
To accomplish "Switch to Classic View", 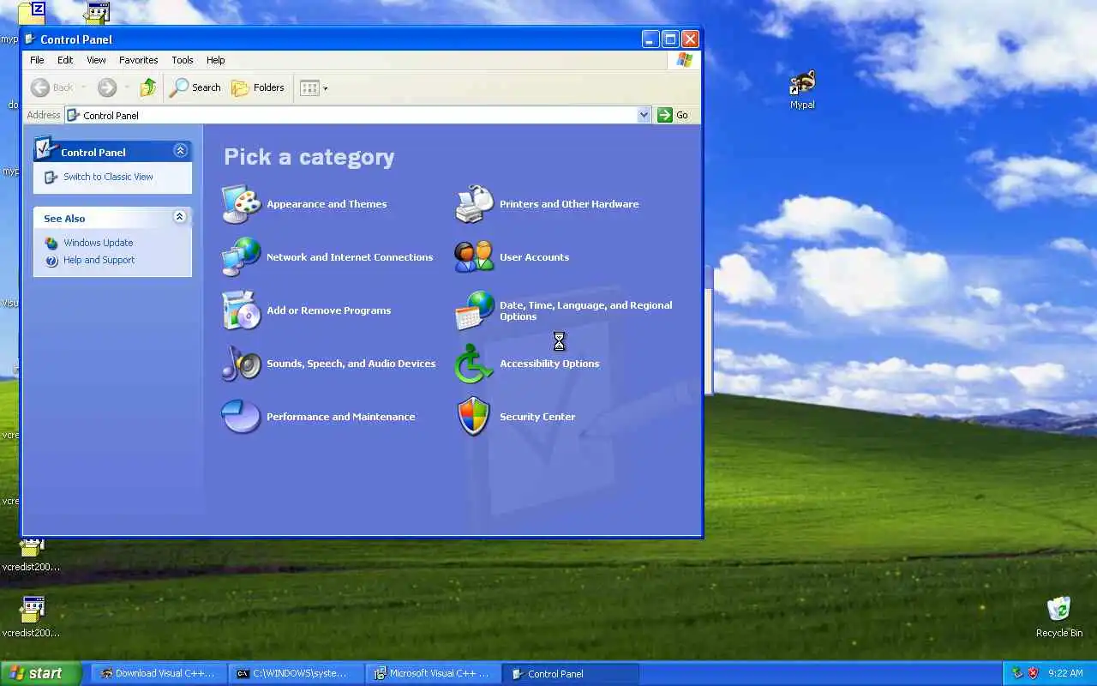I will (108, 177).
